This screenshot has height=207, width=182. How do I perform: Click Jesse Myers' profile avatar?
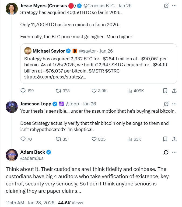[12, 9]
